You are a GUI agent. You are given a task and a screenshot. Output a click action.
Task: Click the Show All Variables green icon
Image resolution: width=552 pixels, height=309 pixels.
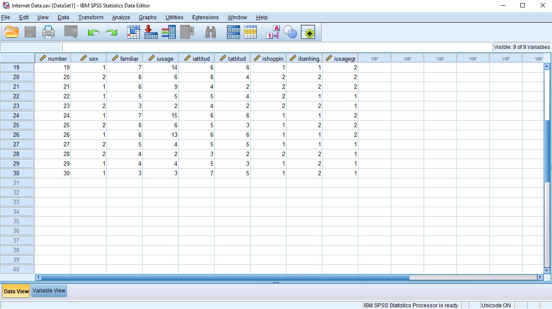pyautogui.click(x=308, y=31)
